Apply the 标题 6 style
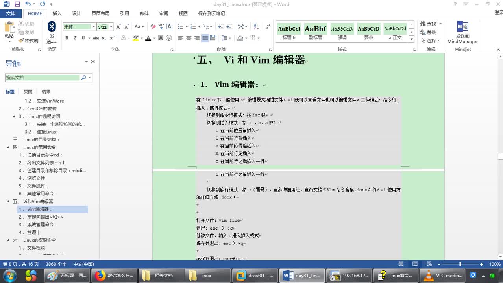The width and height of the screenshot is (503, 283). (x=289, y=32)
